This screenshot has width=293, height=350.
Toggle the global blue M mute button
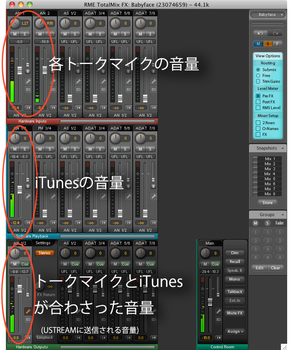[x=258, y=44]
